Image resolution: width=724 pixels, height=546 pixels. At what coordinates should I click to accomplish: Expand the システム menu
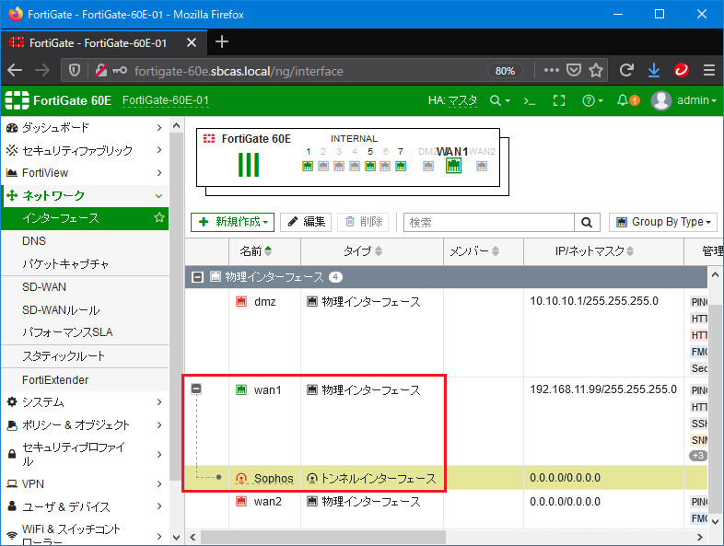85,402
